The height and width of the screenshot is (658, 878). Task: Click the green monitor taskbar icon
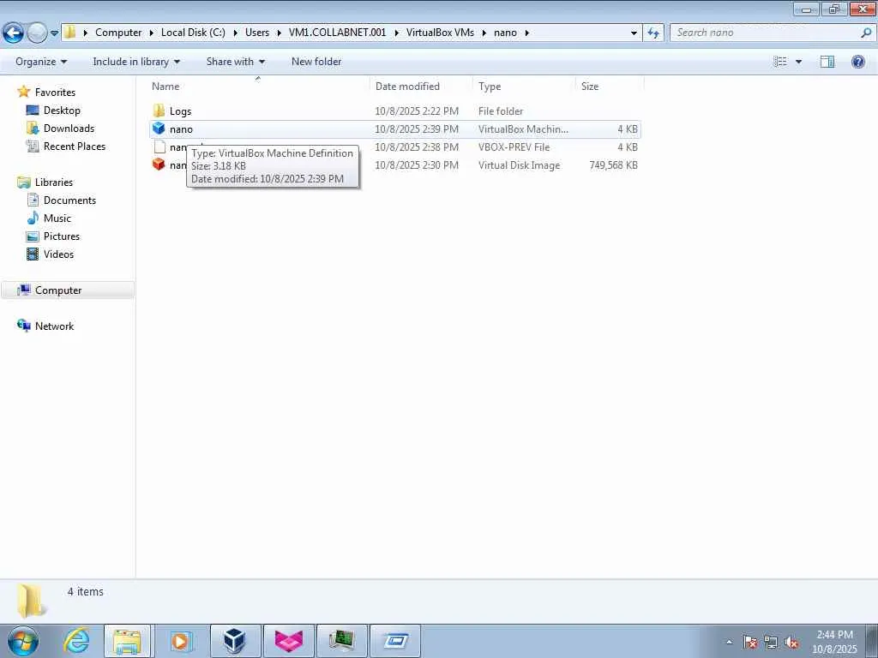click(341, 641)
